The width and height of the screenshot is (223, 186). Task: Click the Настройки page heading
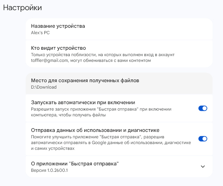tap(22, 8)
